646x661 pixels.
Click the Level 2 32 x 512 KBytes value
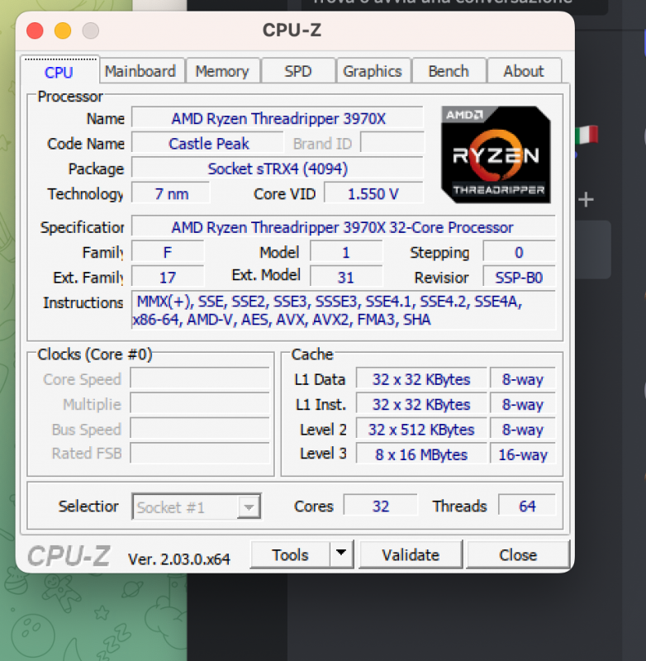pyautogui.click(x=421, y=430)
